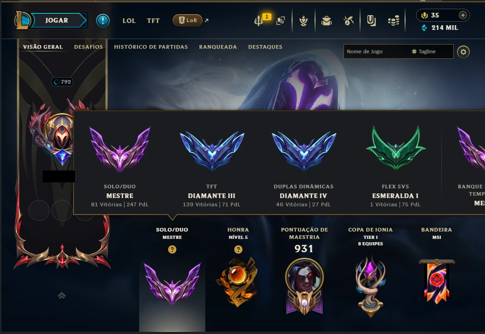Open the Desafios tab
The width and height of the screenshot is (485, 334).
(x=89, y=47)
